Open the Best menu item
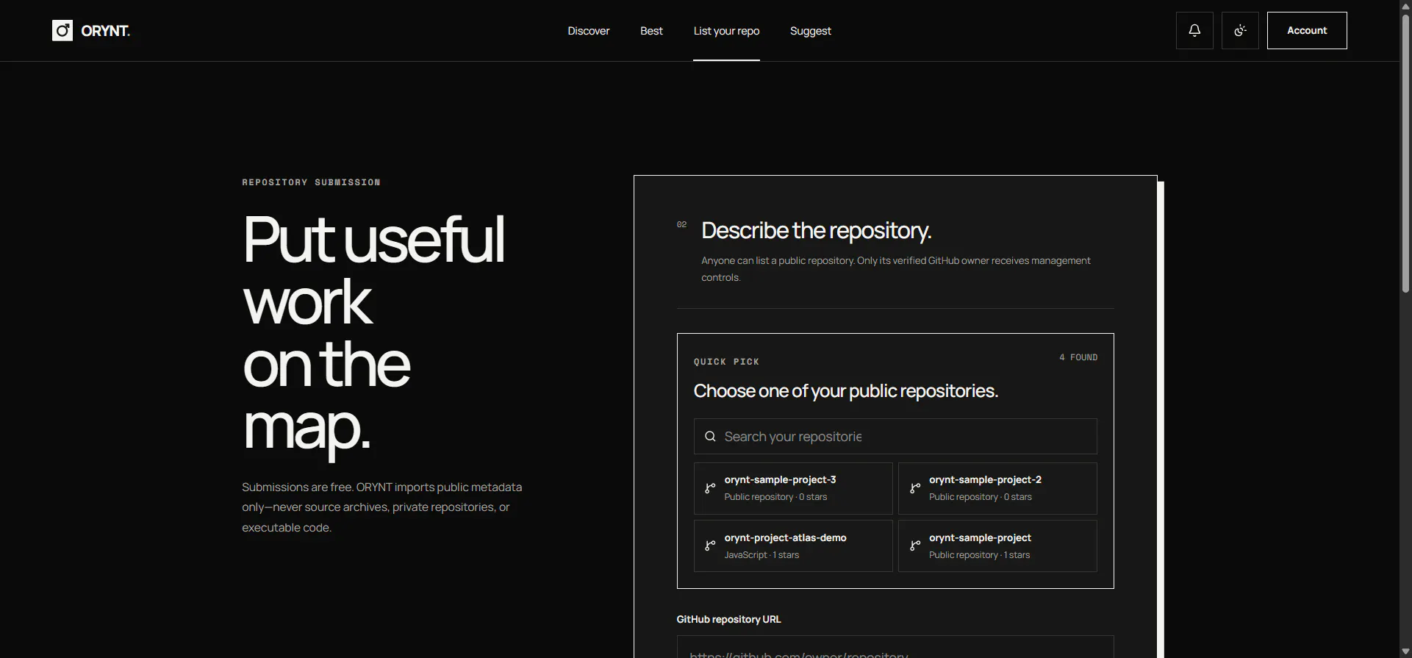 click(x=651, y=31)
